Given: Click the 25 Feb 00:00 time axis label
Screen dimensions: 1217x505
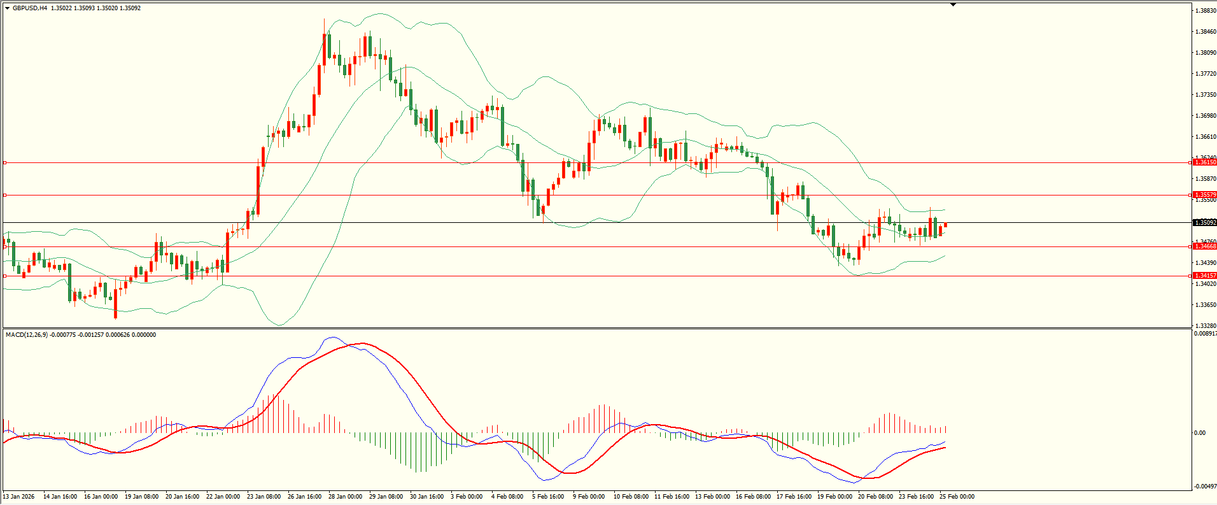Looking at the screenshot, I should pos(957,497).
